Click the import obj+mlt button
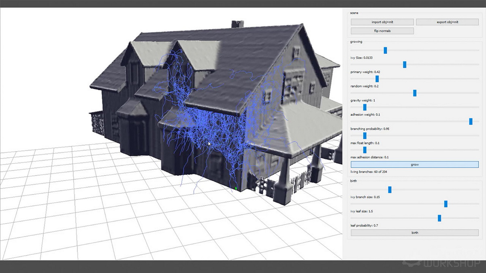The image size is (486, 273). (x=382, y=22)
